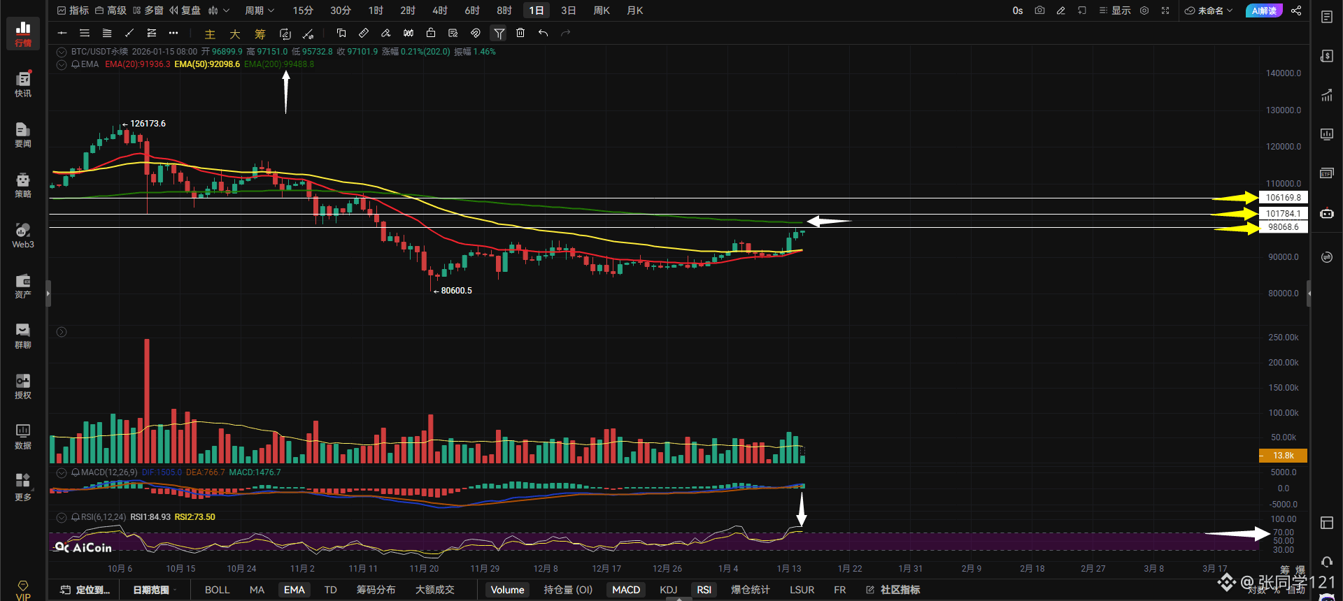
Task: Click the screenshot camera icon
Action: point(1039,10)
